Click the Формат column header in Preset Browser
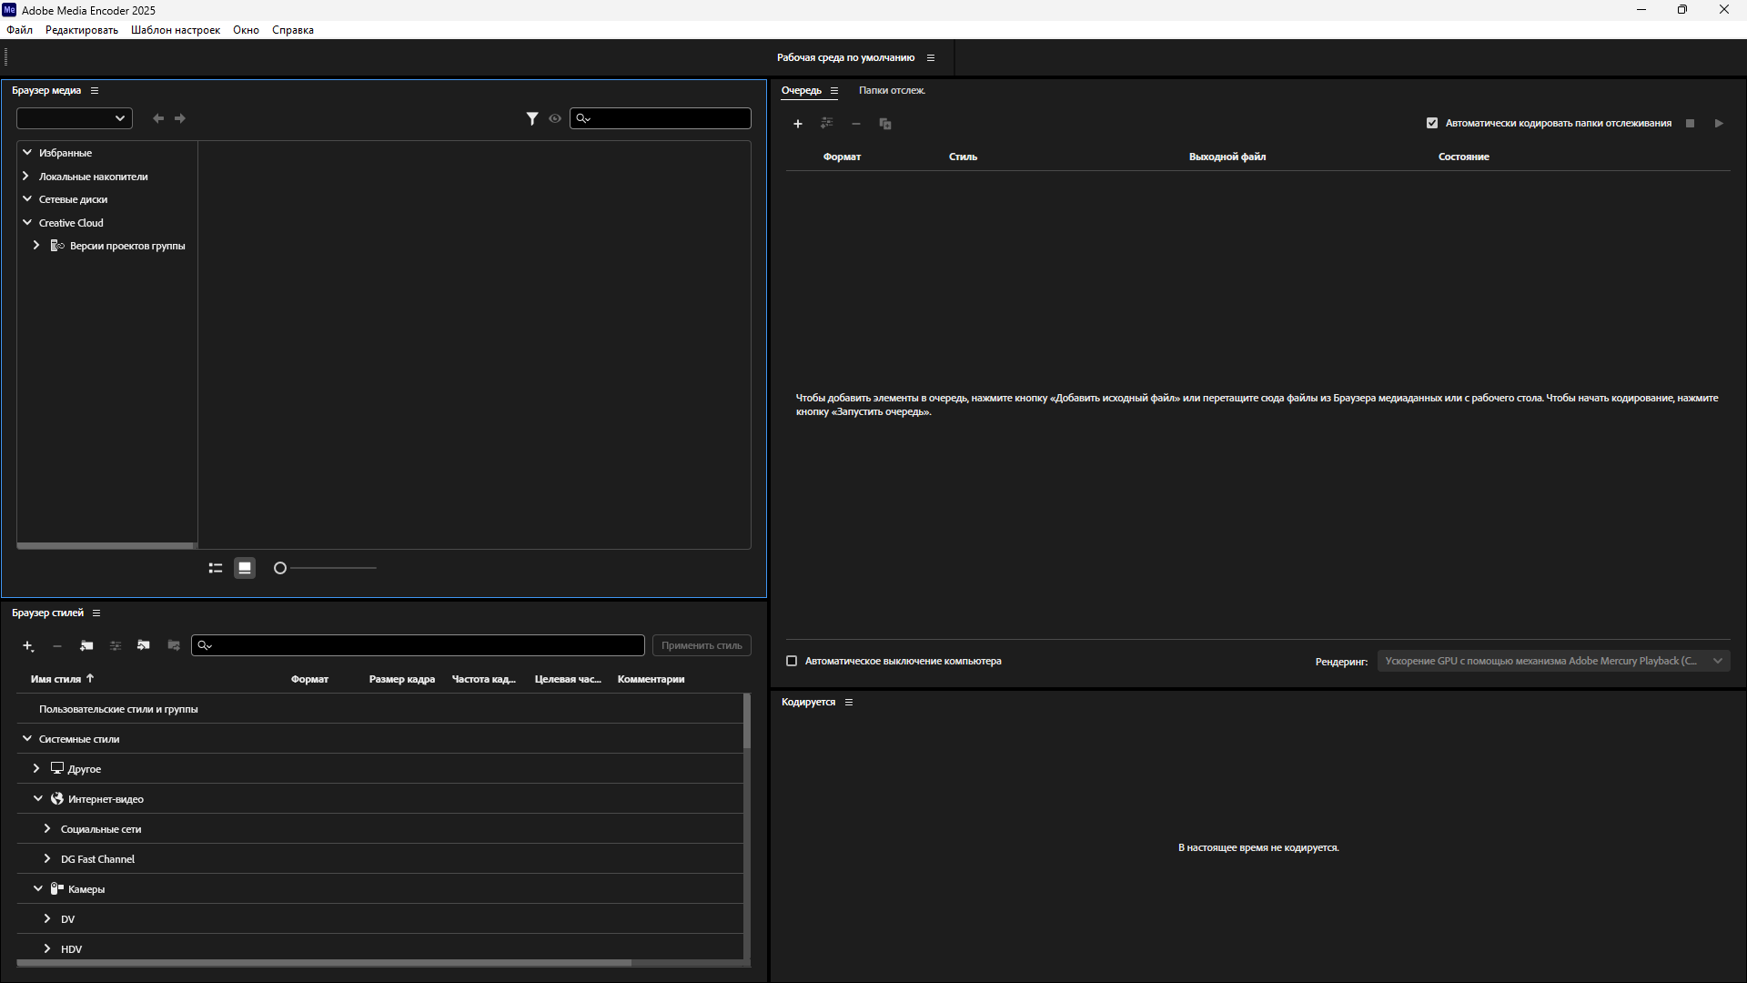This screenshot has width=1747, height=983. [x=309, y=680]
